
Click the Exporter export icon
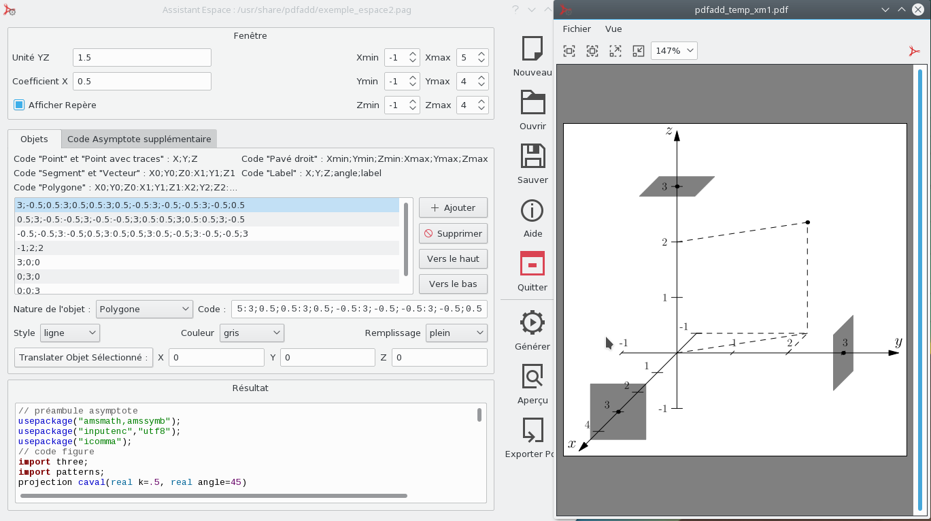[532, 430]
